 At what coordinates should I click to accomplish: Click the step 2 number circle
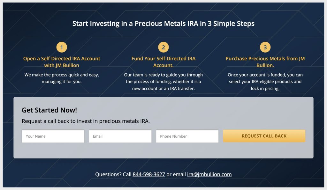[163, 47]
